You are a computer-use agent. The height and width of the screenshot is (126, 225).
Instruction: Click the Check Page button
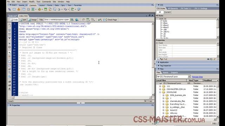click(x=110, y=20)
